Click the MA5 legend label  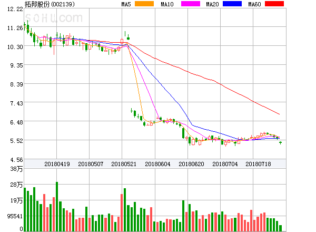pyautogui.click(x=126, y=4)
